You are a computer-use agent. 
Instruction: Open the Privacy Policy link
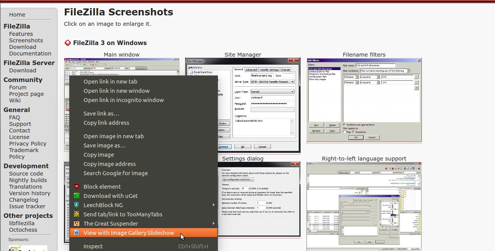coord(28,144)
